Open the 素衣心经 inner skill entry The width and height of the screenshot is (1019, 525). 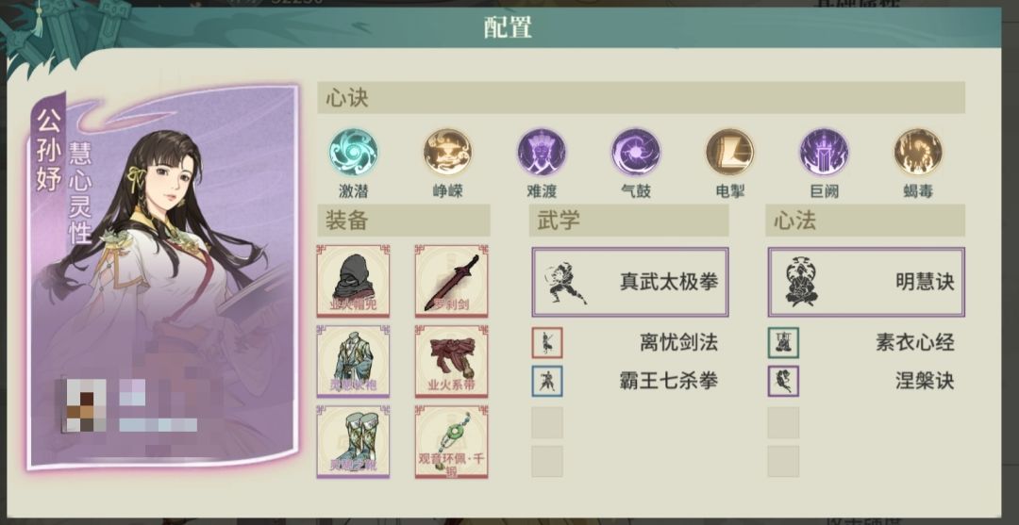pyautogui.click(x=861, y=343)
